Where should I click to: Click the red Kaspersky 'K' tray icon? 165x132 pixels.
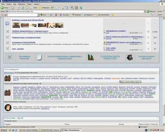[155, 130]
